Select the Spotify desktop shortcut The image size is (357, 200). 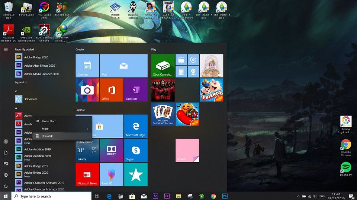(x=346, y=169)
